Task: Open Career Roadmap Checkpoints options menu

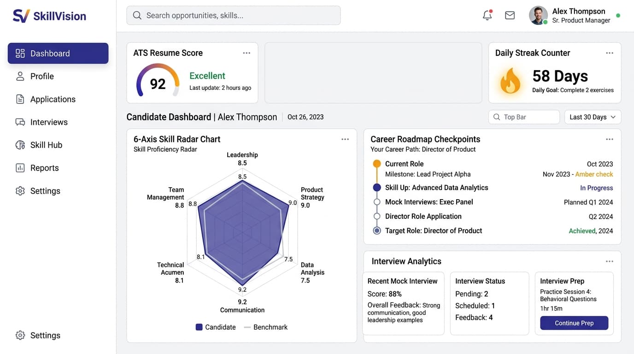Action: [610, 139]
